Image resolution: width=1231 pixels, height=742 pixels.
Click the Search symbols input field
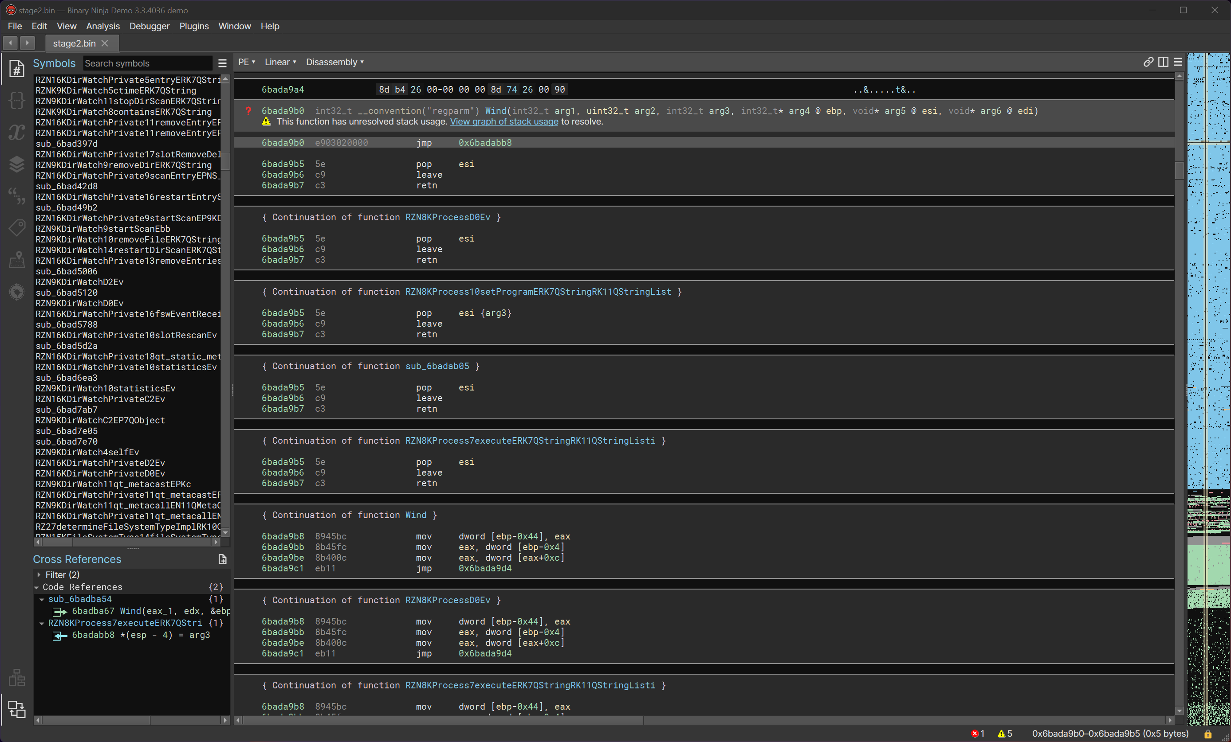(x=146, y=63)
